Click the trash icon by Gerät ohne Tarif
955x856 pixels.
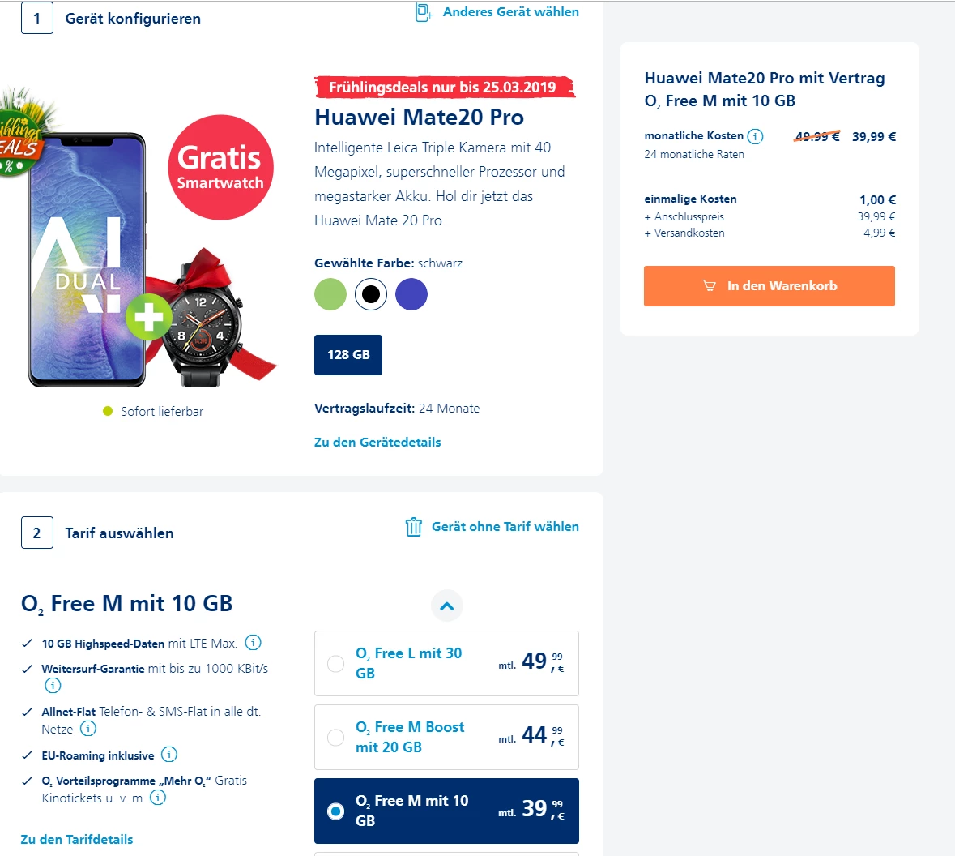coord(414,527)
